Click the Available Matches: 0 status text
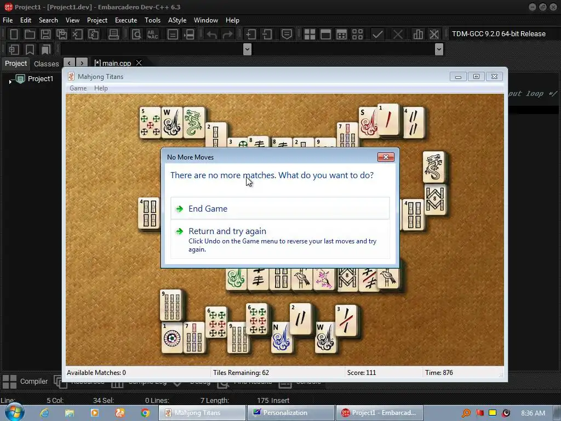This screenshot has width=561, height=421. pos(96,373)
